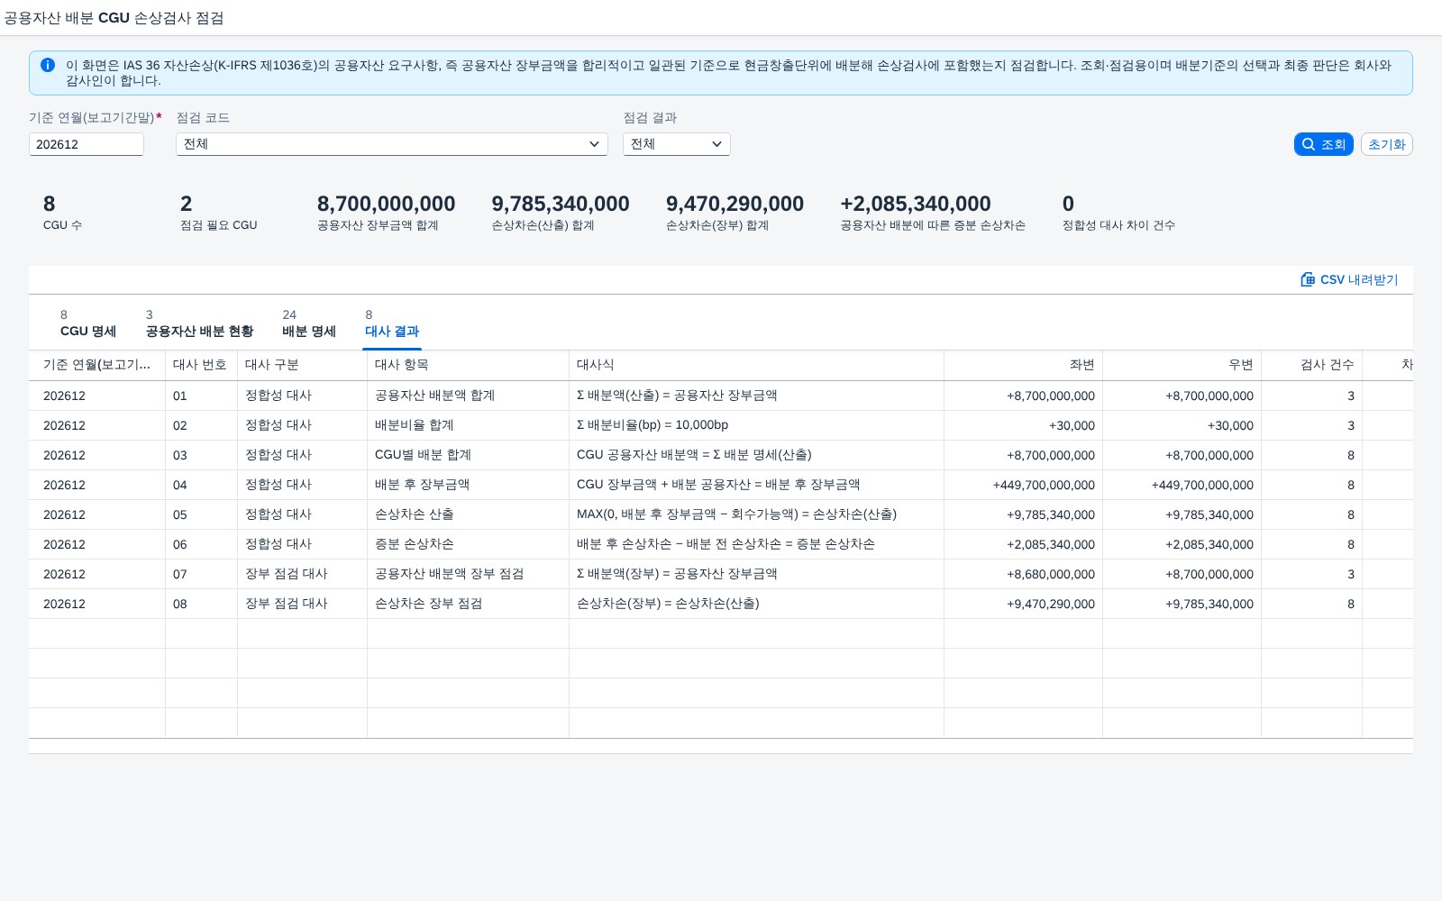Click the 우변 value +449,700,000,000
The height and width of the screenshot is (901, 1442).
[1202, 485]
